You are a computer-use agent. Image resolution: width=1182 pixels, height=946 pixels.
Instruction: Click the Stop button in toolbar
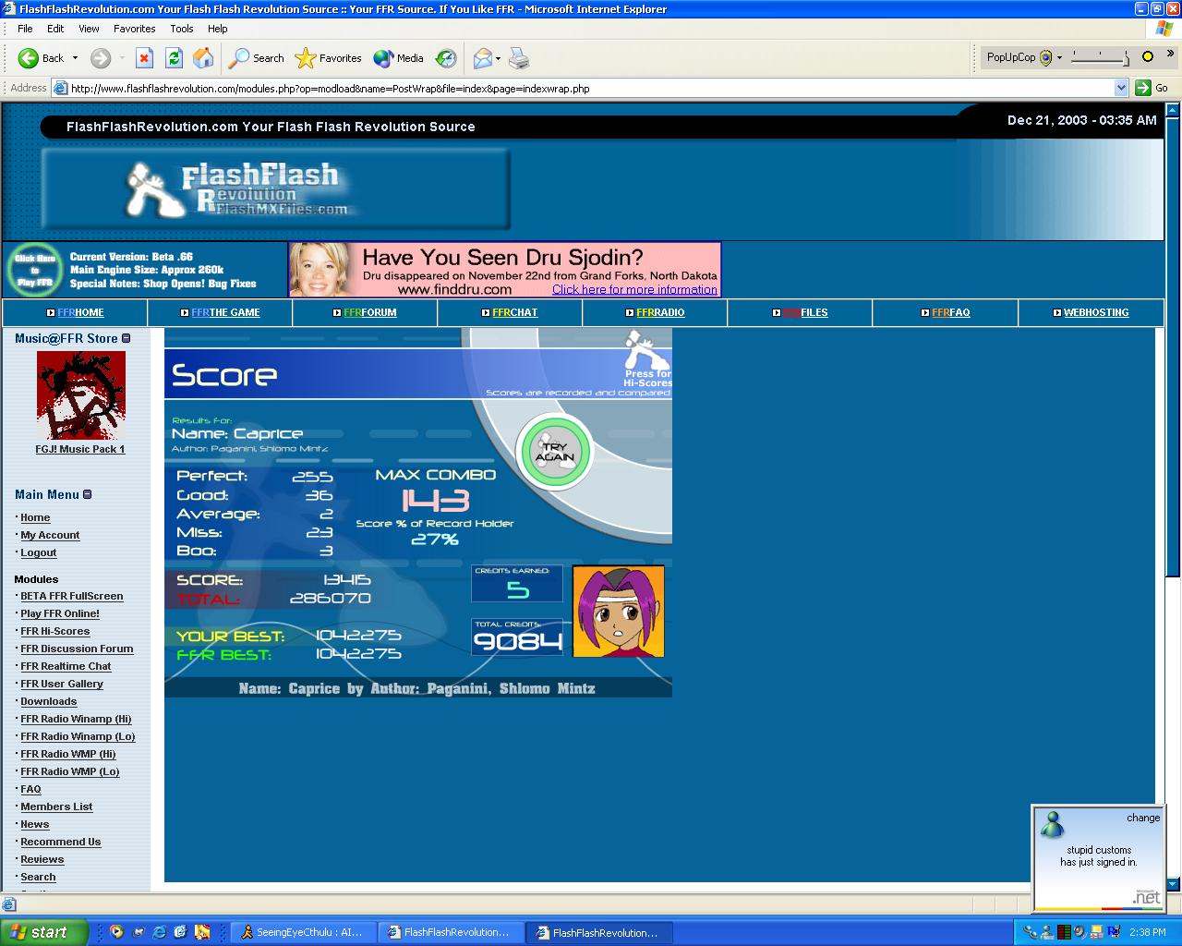tap(144, 58)
